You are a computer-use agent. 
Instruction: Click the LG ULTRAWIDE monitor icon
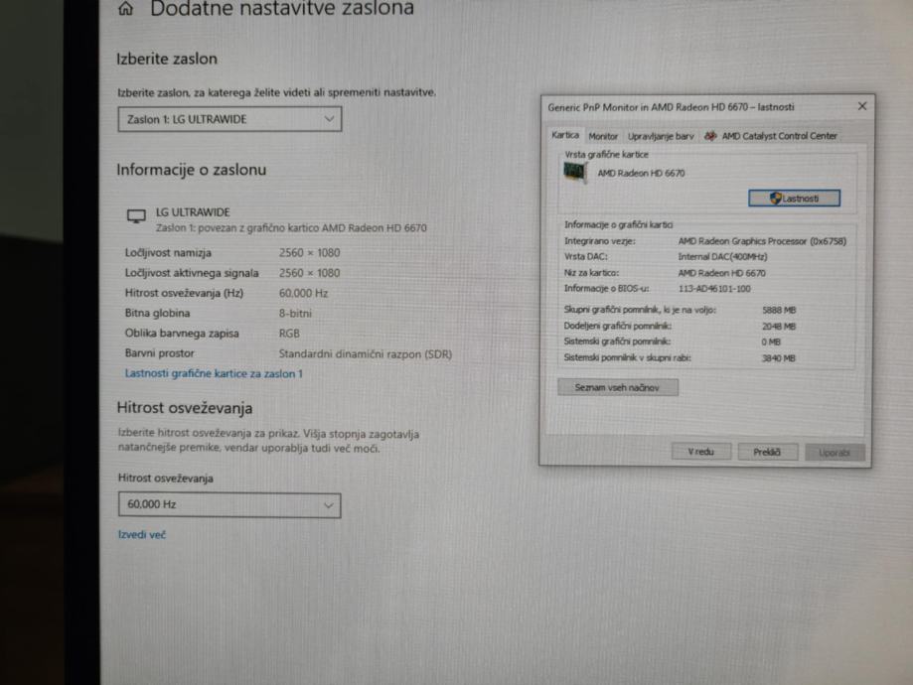[136, 216]
